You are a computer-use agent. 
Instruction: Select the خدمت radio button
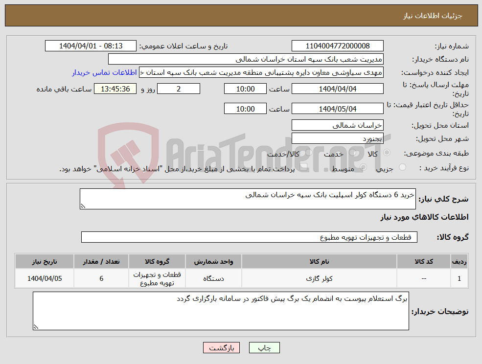pyautogui.click(x=352, y=153)
